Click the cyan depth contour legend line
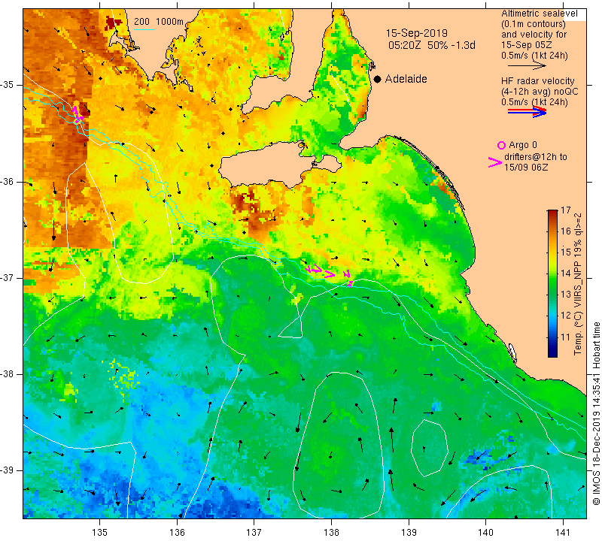602x541 pixels. 144,29
